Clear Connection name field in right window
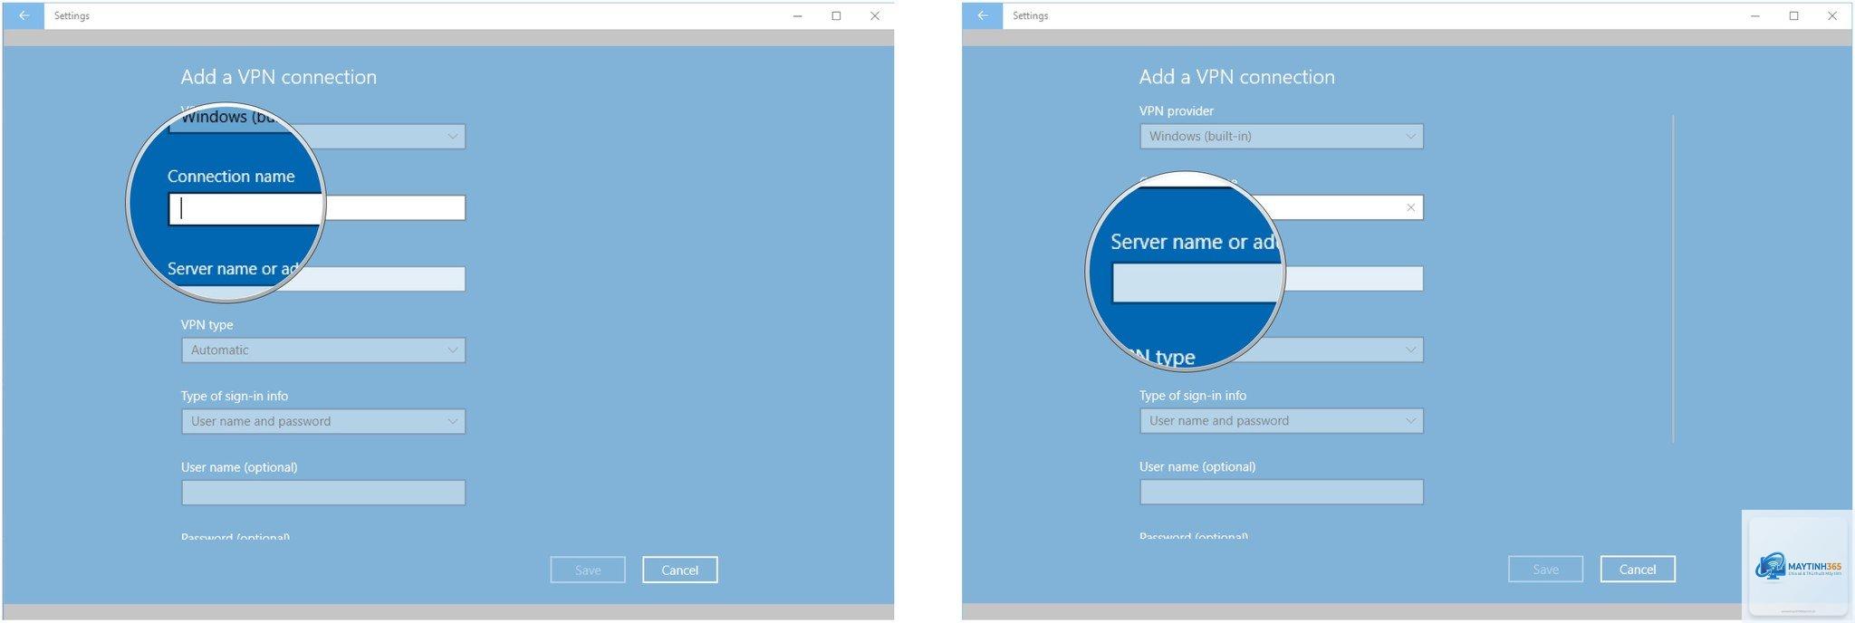1855x623 pixels. (x=1410, y=207)
